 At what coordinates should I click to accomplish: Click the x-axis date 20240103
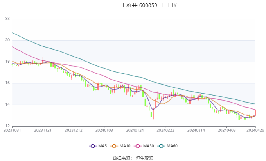104,130
